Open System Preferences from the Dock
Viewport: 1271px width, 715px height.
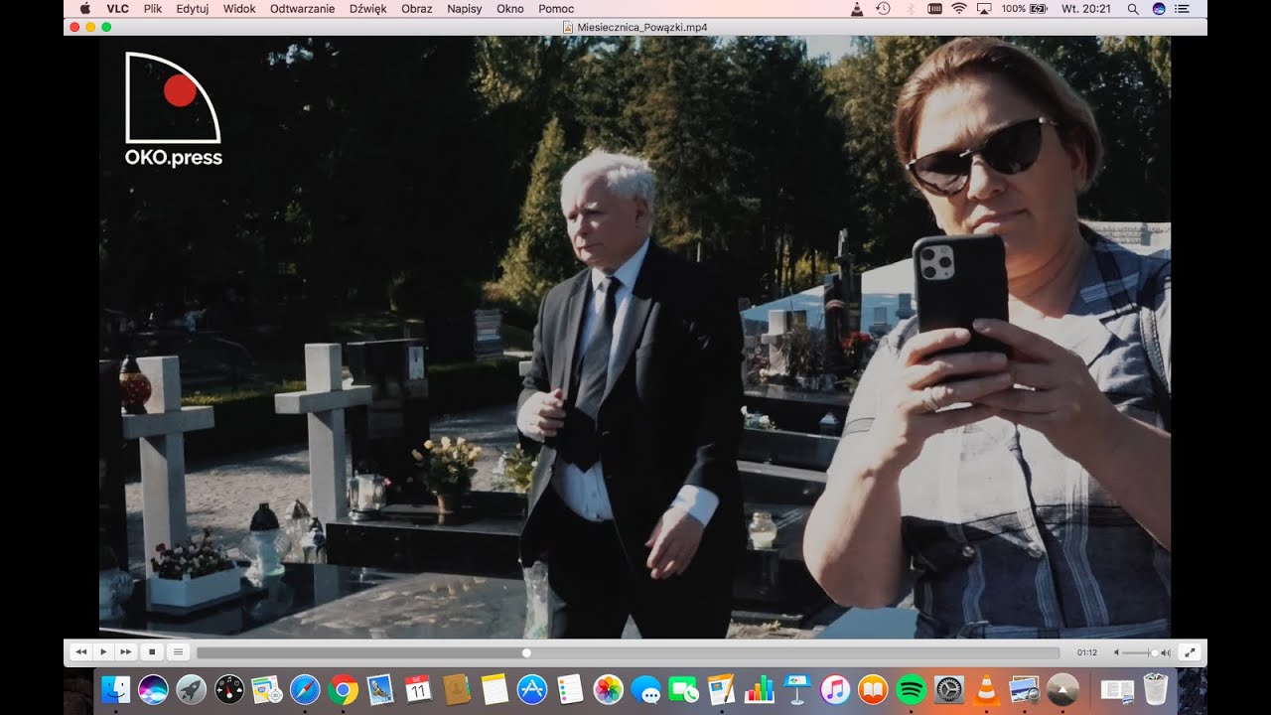[x=948, y=689]
